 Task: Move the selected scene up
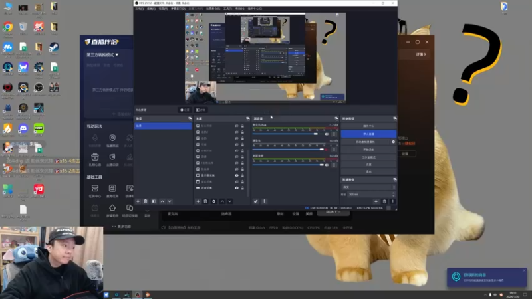click(x=162, y=201)
